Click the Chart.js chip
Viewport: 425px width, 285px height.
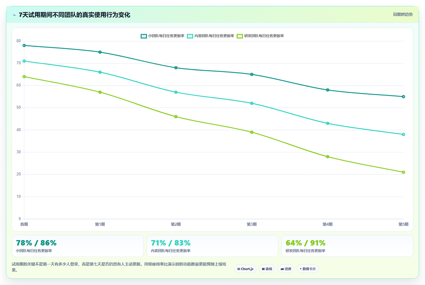pyautogui.click(x=245, y=269)
